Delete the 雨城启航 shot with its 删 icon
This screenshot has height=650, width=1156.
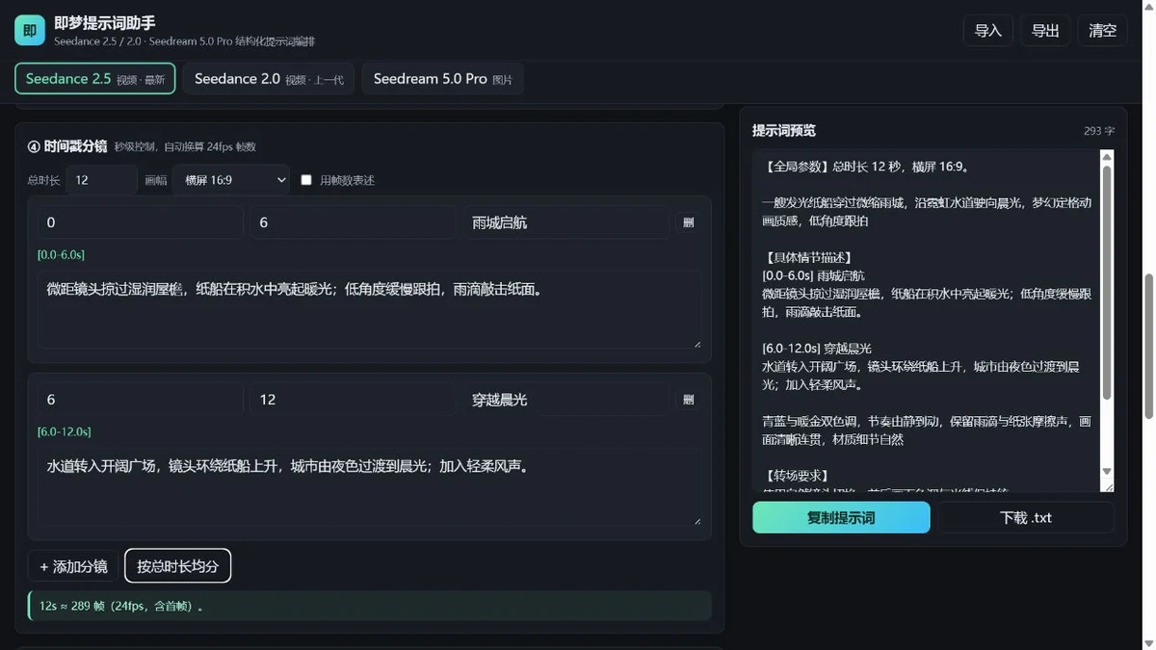(688, 222)
